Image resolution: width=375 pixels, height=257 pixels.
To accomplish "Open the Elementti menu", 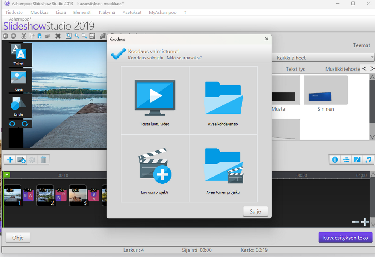I will pos(82,12).
